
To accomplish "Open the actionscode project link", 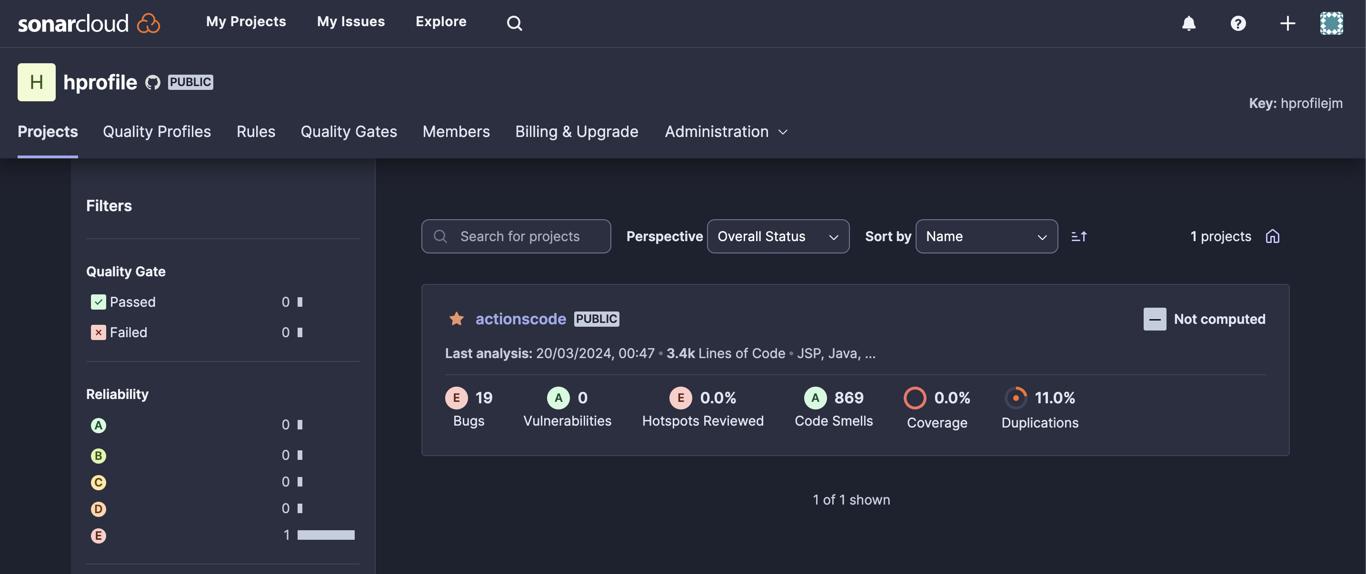I will (520, 319).
